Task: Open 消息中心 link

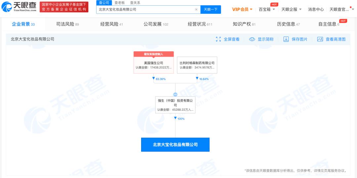Action: click(316, 9)
